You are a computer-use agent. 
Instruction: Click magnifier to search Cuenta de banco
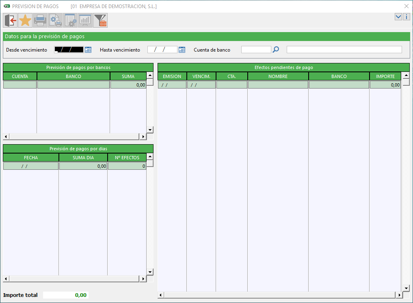(x=276, y=50)
